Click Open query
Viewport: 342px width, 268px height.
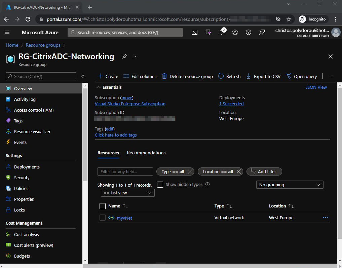click(x=301, y=76)
